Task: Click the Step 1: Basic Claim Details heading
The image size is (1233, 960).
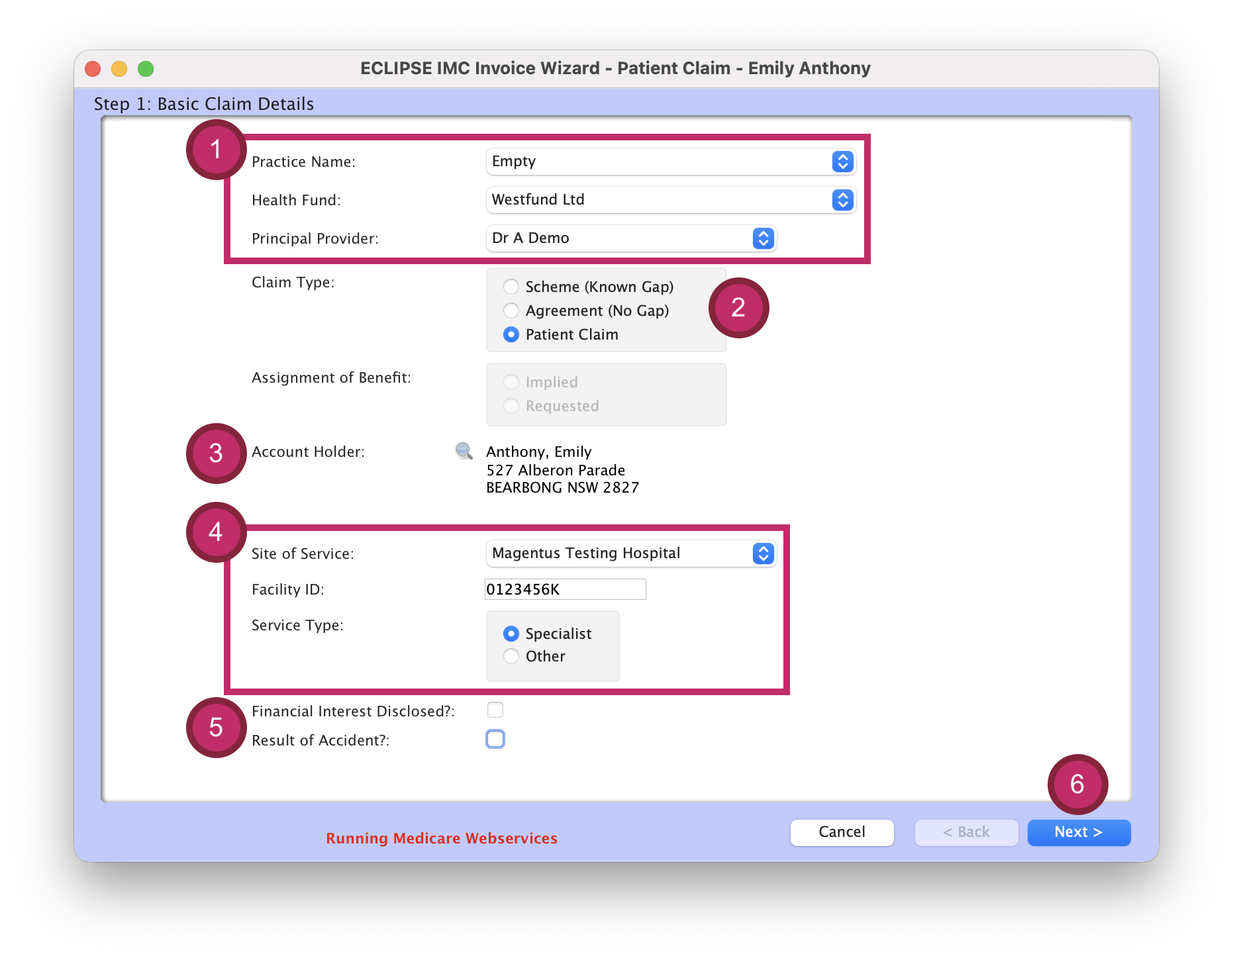Action: pyautogui.click(x=204, y=104)
